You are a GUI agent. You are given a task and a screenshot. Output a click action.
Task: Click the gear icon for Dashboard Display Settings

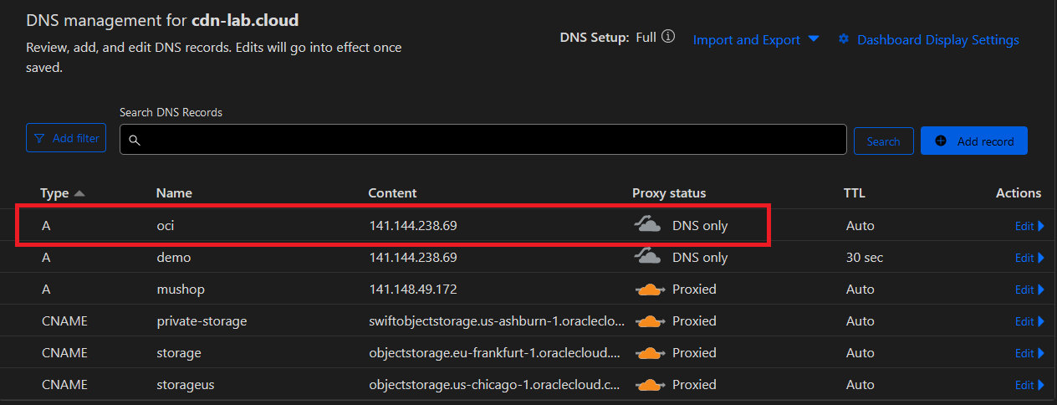pyautogui.click(x=844, y=39)
